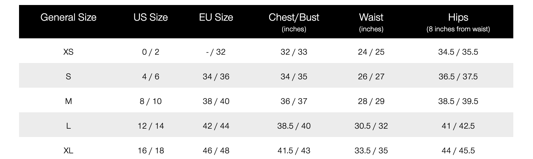Click the US Size column header
The height and width of the screenshot is (159, 533).
(x=151, y=17)
